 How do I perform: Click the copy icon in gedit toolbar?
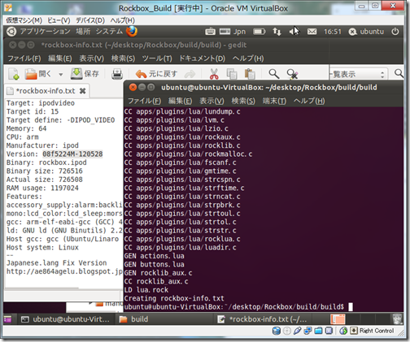coord(232,74)
